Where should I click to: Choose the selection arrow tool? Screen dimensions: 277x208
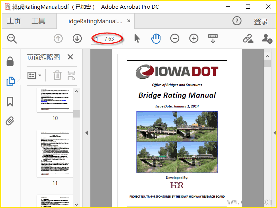[137, 38]
